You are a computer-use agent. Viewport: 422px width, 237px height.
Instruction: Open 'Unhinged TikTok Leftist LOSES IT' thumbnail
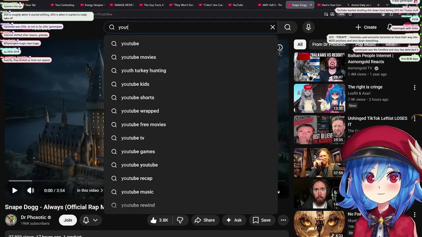tap(319, 130)
